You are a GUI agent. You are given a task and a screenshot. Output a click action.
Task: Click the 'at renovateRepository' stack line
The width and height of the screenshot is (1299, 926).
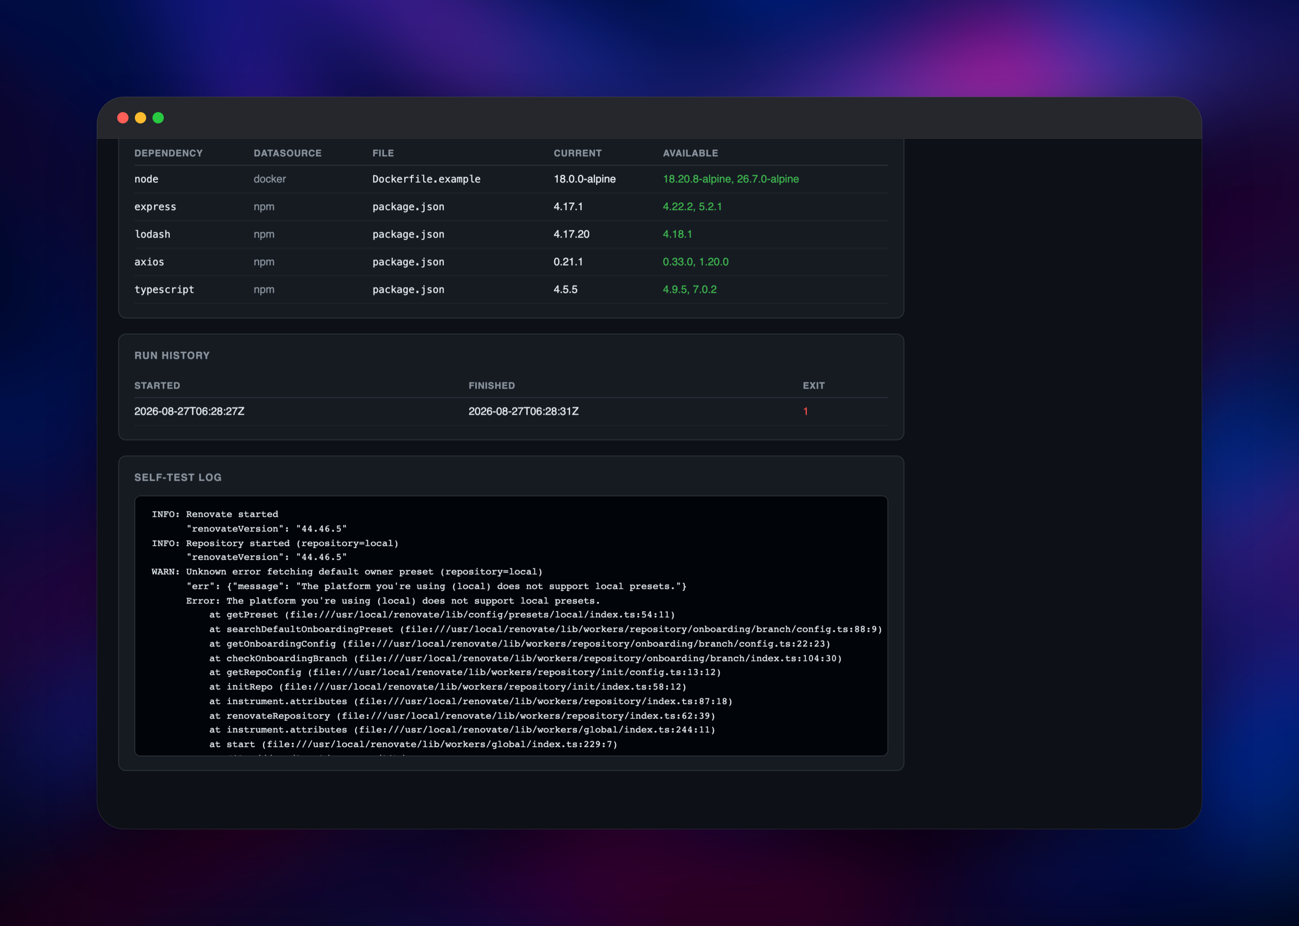[x=462, y=716]
